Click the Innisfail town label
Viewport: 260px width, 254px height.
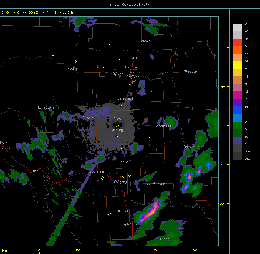[x=125, y=98]
